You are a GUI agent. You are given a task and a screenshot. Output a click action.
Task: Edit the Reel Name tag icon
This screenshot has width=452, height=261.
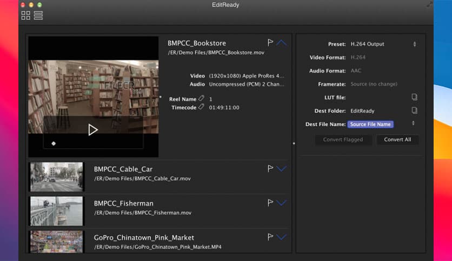pos(201,99)
